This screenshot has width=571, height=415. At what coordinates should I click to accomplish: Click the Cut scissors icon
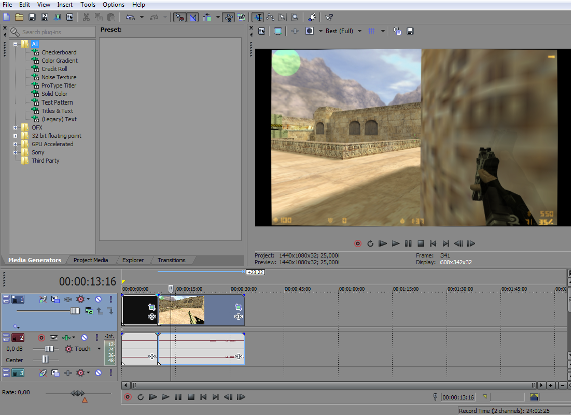pos(86,17)
